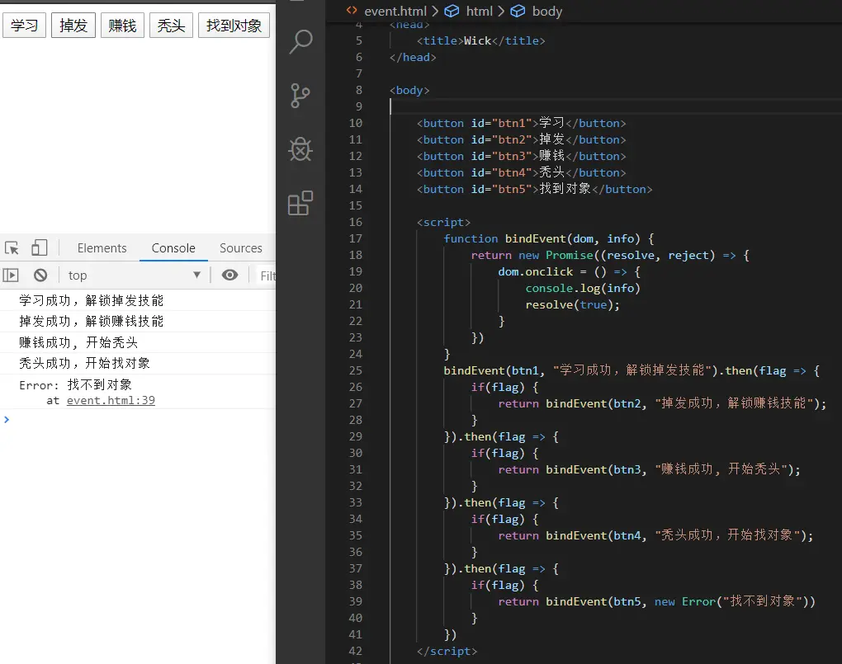Show console sidebar panel icon
842x664 pixels.
coord(11,275)
